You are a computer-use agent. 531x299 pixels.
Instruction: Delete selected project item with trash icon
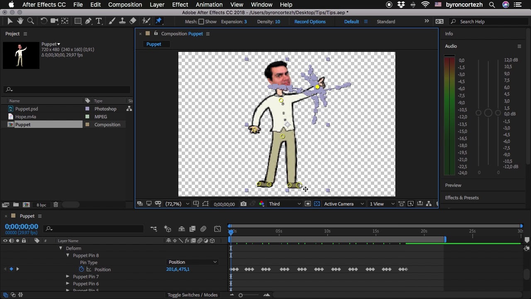click(56, 205)
